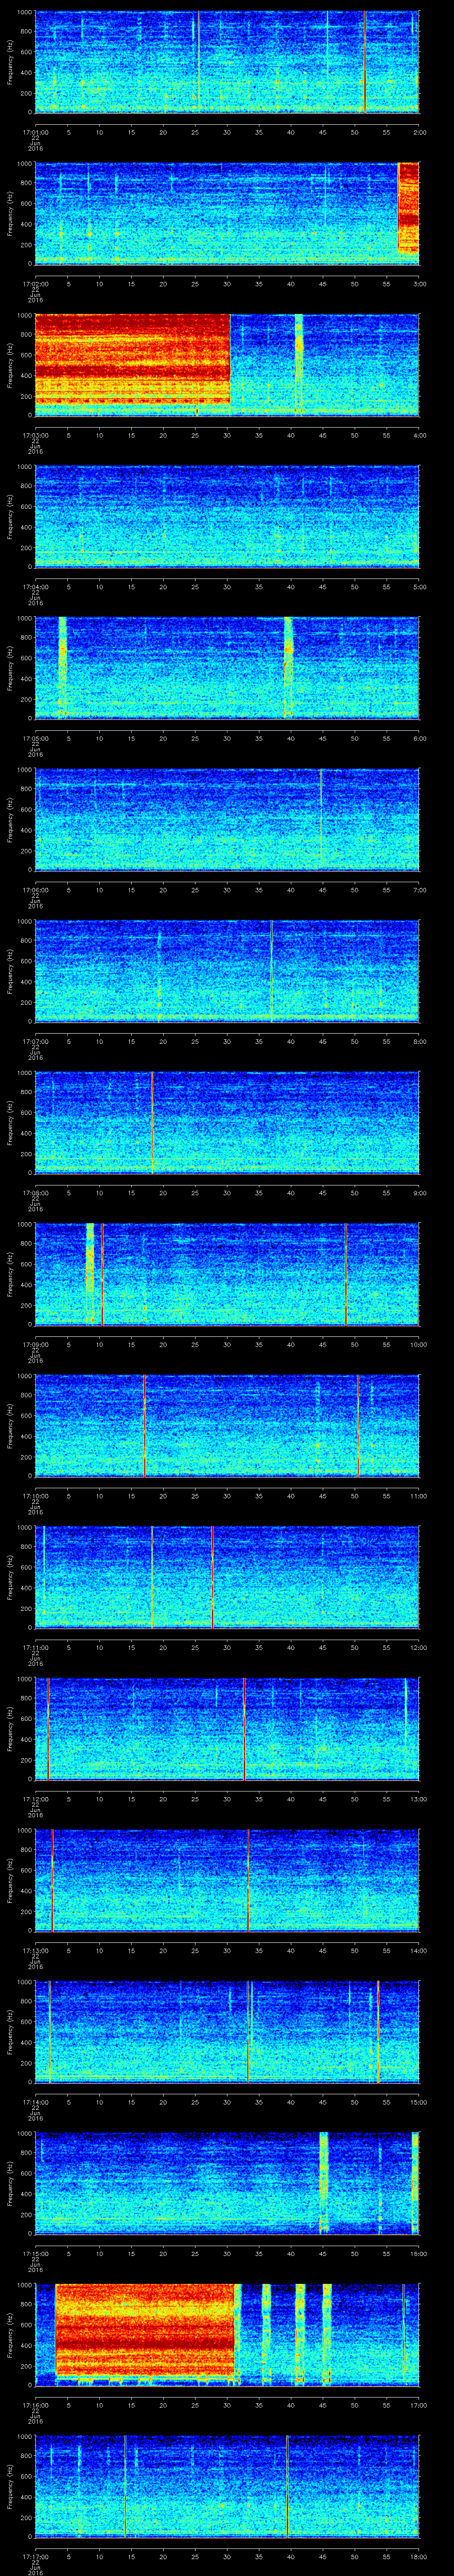Click the '4:00' end time label
Viewport: 454px width, 2576px height.
(419, 435)
